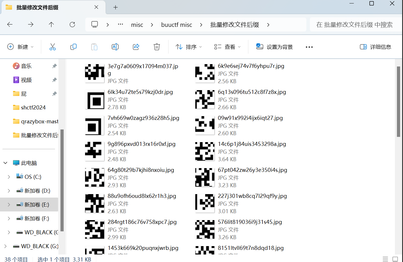Click the Paste toolbar icon
This screenshot has width=403, height=262.
pos(94,47)
